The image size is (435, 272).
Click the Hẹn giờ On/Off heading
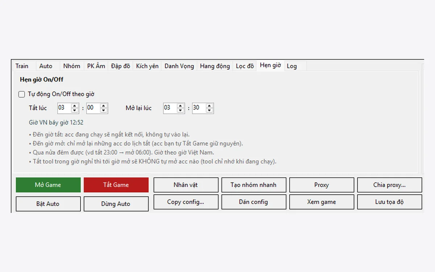click(x=42, y=79)
